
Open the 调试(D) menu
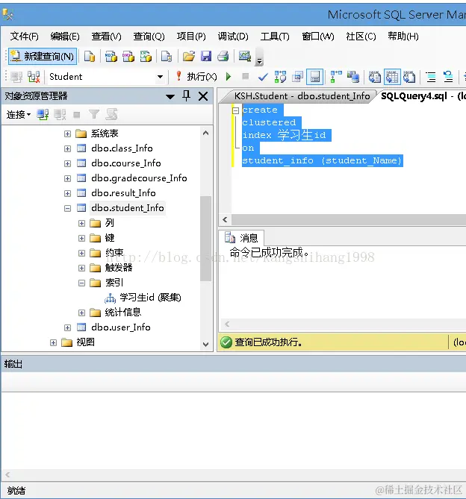click(233, 37)
